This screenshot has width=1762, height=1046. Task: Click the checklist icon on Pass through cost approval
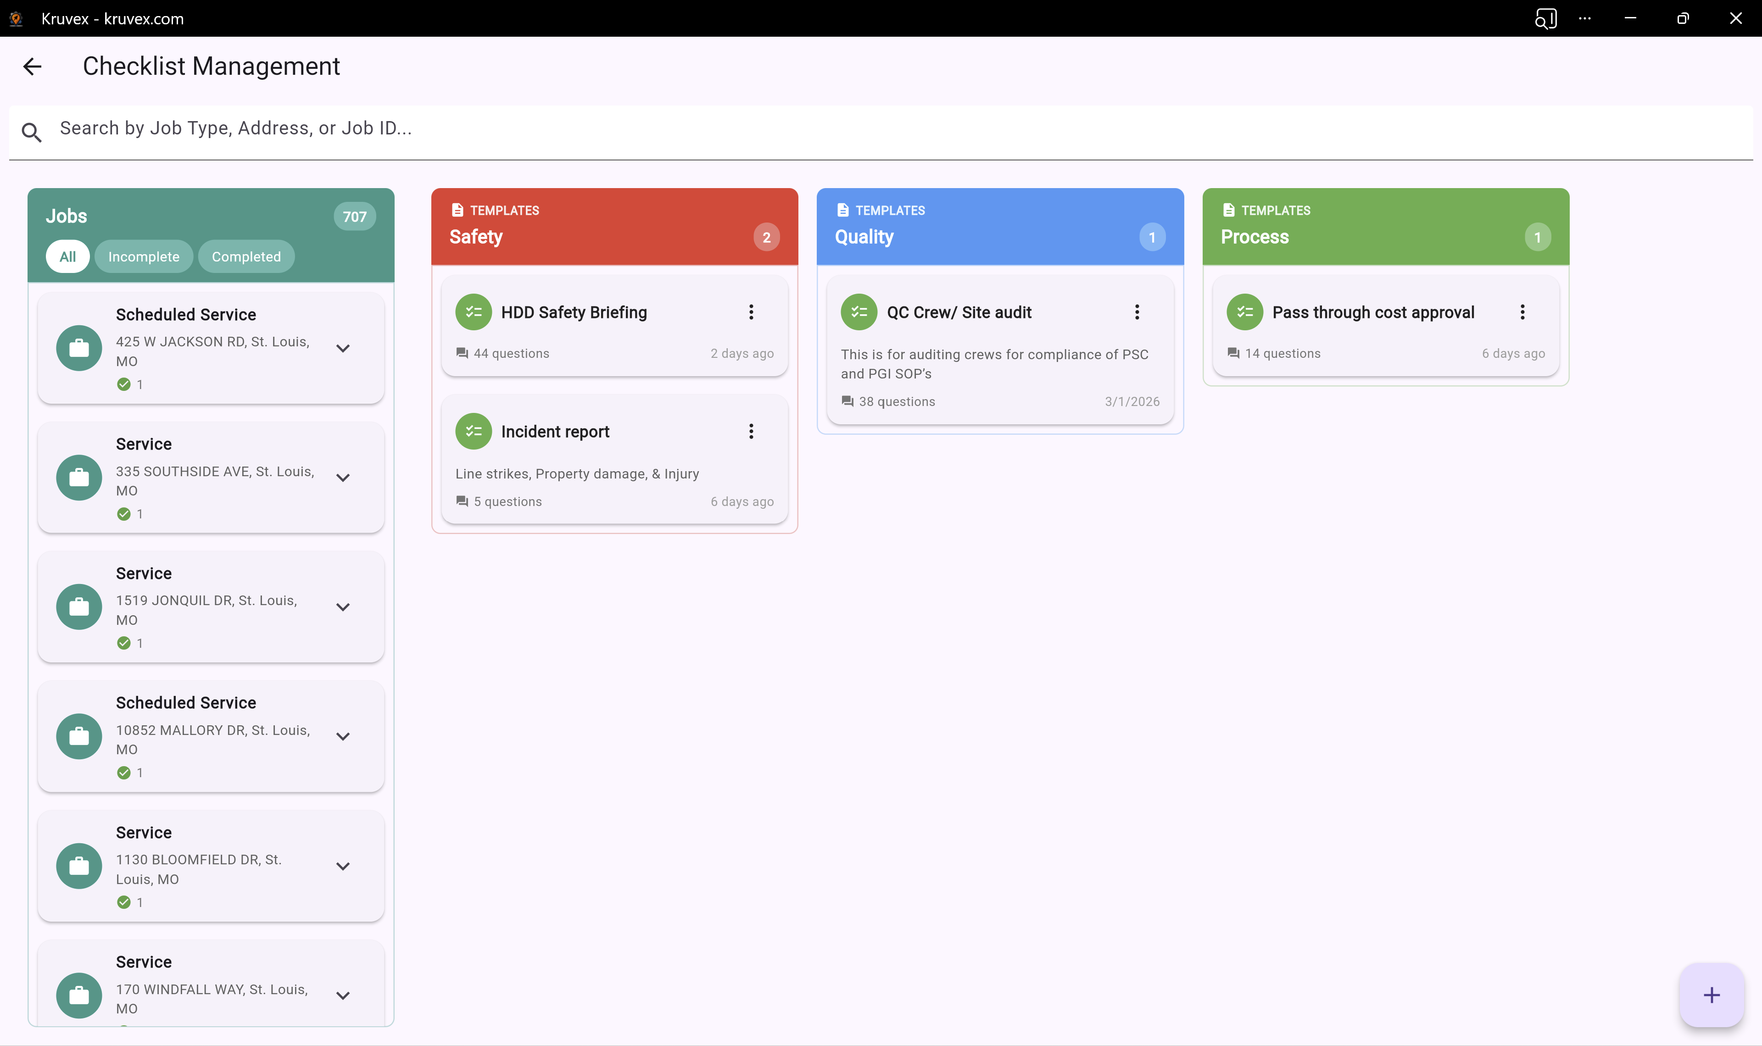point(1245,312)
